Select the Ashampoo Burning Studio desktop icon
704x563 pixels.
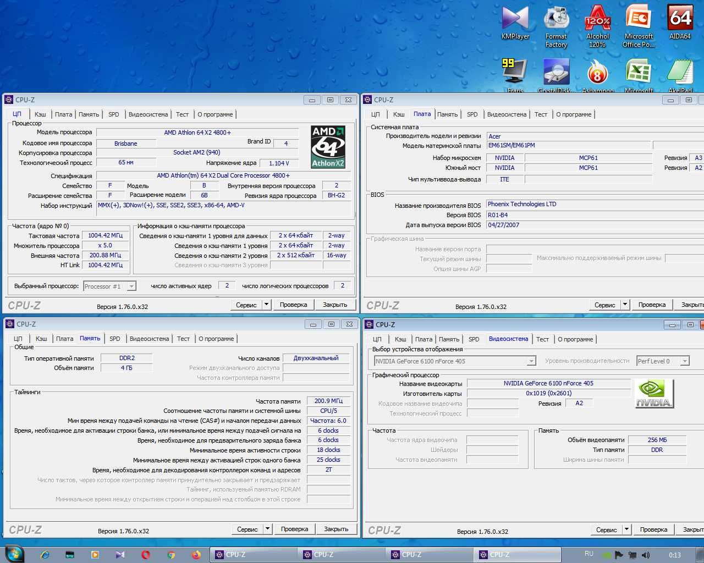597,75
